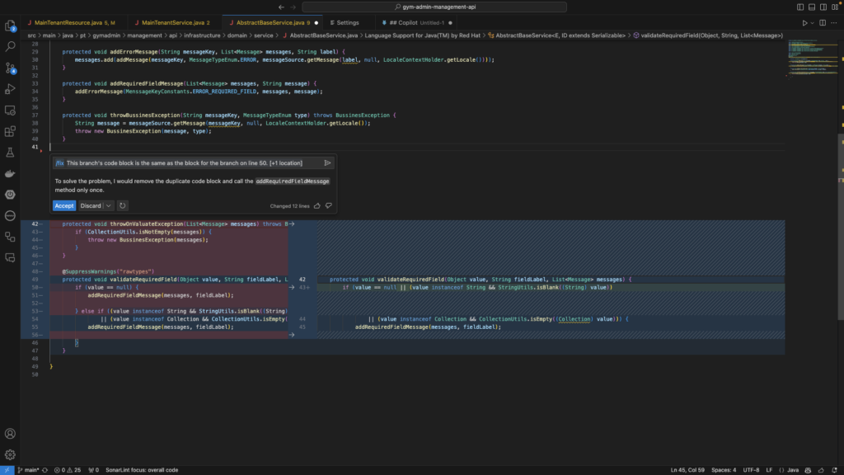Open 'infrastructure' breadcrumb

click(x=203, y=35)
